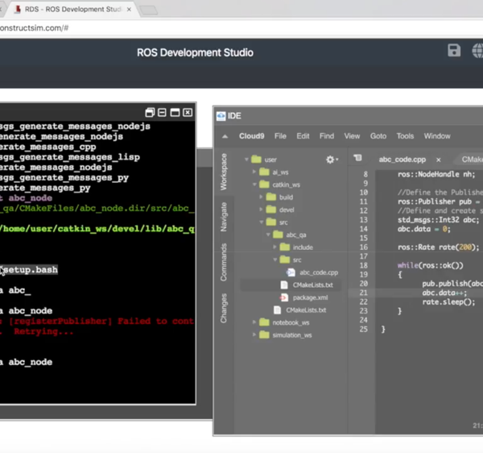Select the Changes side panel tab
This screenshot has width=483, height=453.
pos(224,308)
